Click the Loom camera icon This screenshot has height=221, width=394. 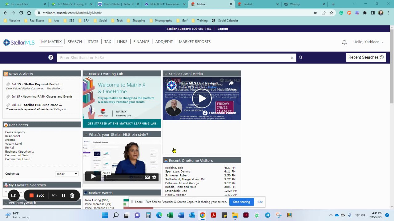[x=14, y=196]
